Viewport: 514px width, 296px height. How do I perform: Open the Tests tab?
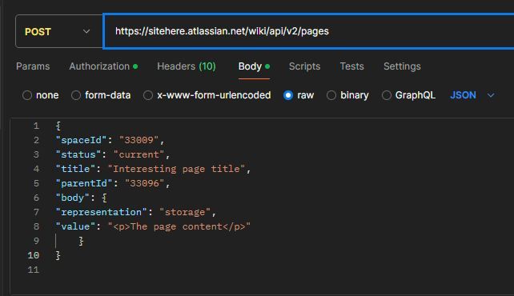pyautogui.click(x=351, y=66)
